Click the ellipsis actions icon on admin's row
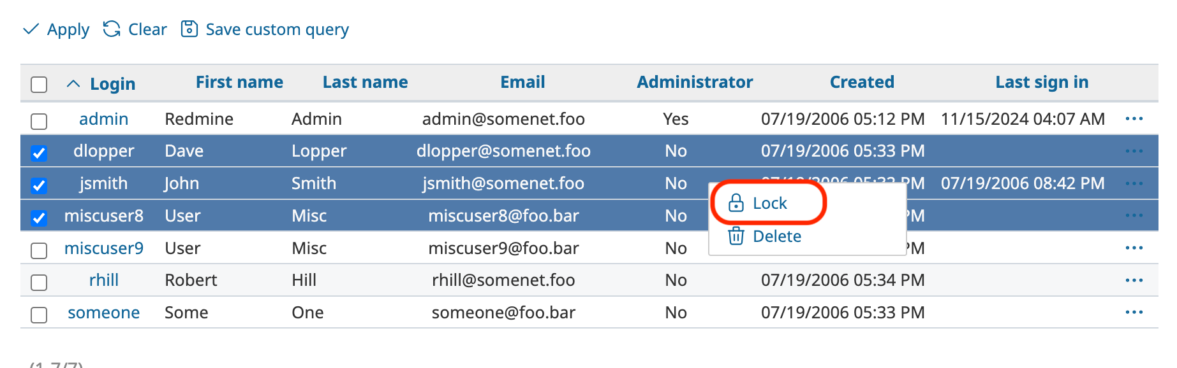The image size is (1177, 368). [1134, 118]
